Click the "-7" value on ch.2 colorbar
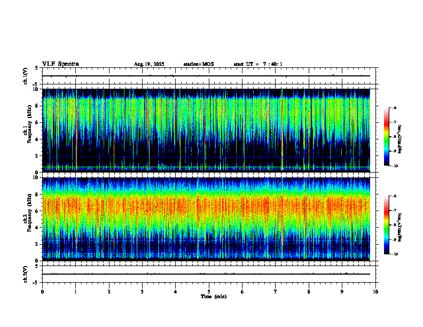 (x=394, y=211)
